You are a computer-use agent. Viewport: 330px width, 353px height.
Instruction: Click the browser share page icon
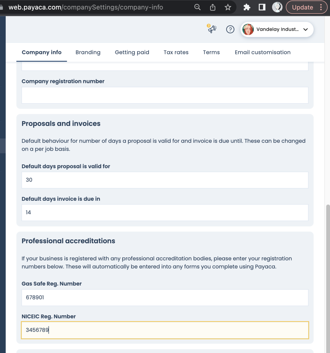coord(213,7)
